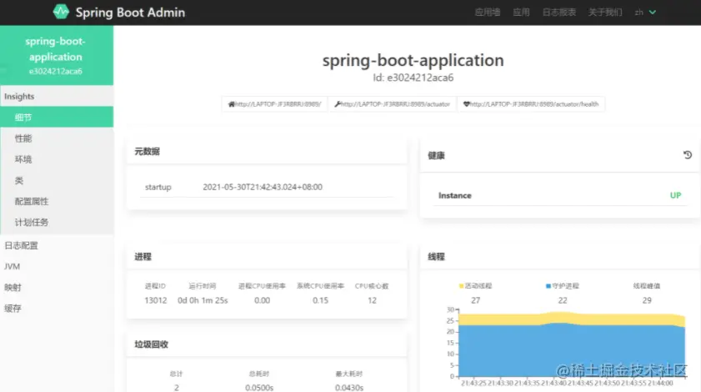This screenshot has height=392, width=701.
Task: Open the health history clock icon
Action: (687, 155)
